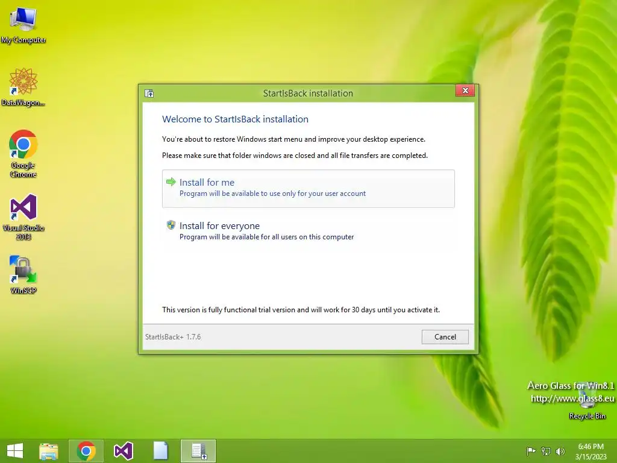
Task: Click the green arrow beside Install for me
Action: point(171,182)
